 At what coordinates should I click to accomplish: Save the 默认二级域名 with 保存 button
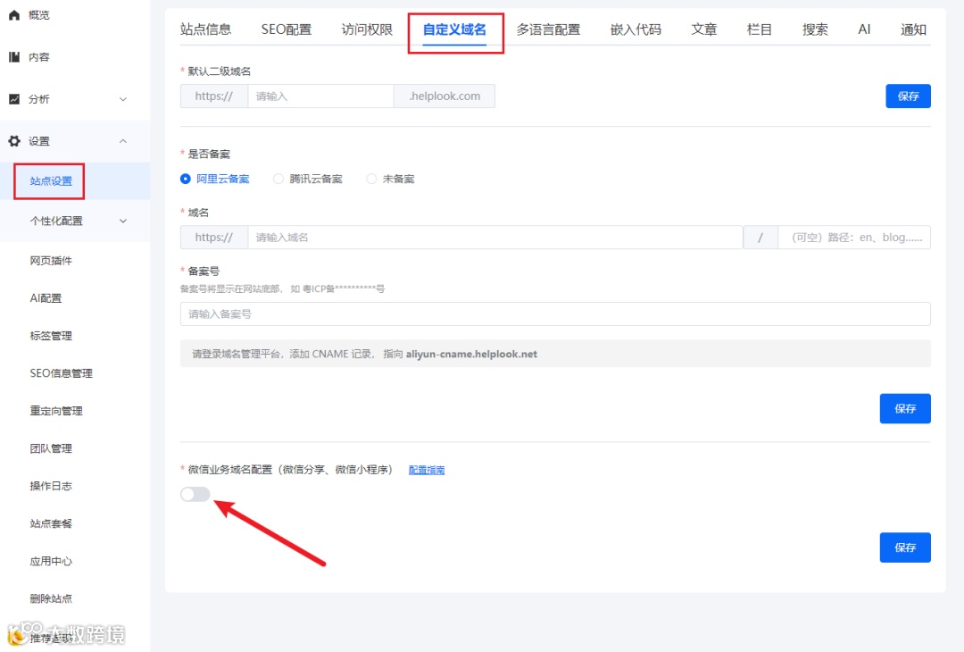click(907, 96)
